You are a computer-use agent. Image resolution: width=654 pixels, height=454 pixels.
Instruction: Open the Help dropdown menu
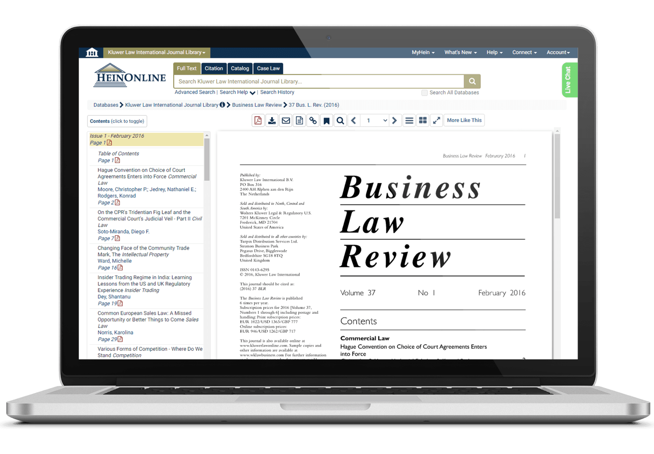[x=494, y=52]
